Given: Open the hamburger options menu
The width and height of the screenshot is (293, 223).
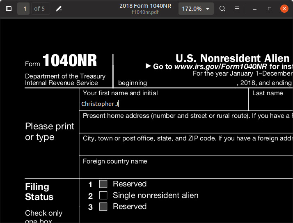Looking at the screenshot, I should pos(237,9).
